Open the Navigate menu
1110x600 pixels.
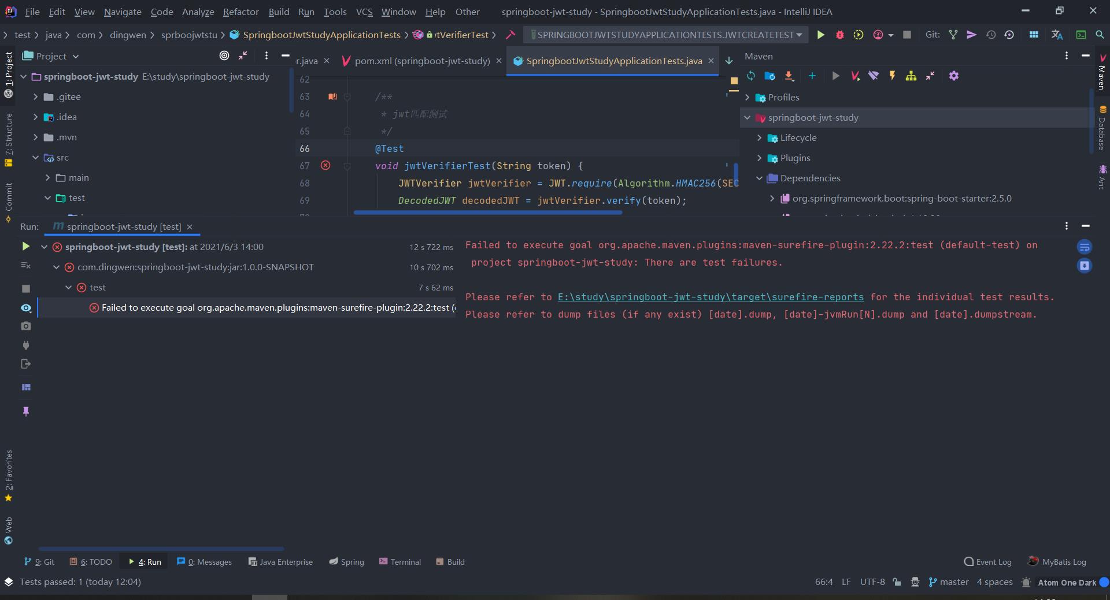[123, 12]
